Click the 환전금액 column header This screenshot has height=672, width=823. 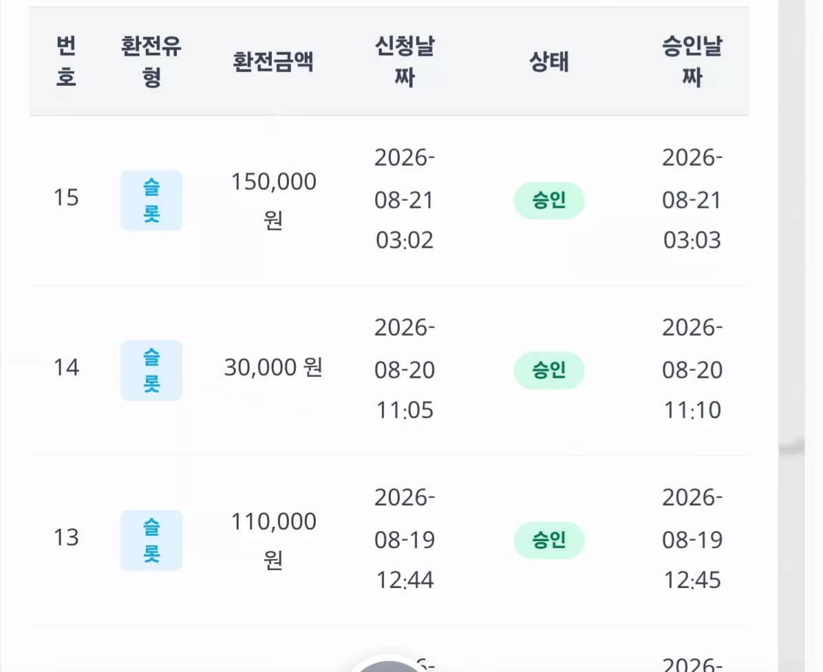pyautogui.click(x=273, y=61)
